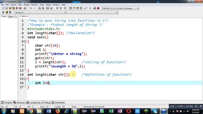The image size is (203, 114).
Task: Open Microsoft Word from the taskbar
Action: [49, 111]
